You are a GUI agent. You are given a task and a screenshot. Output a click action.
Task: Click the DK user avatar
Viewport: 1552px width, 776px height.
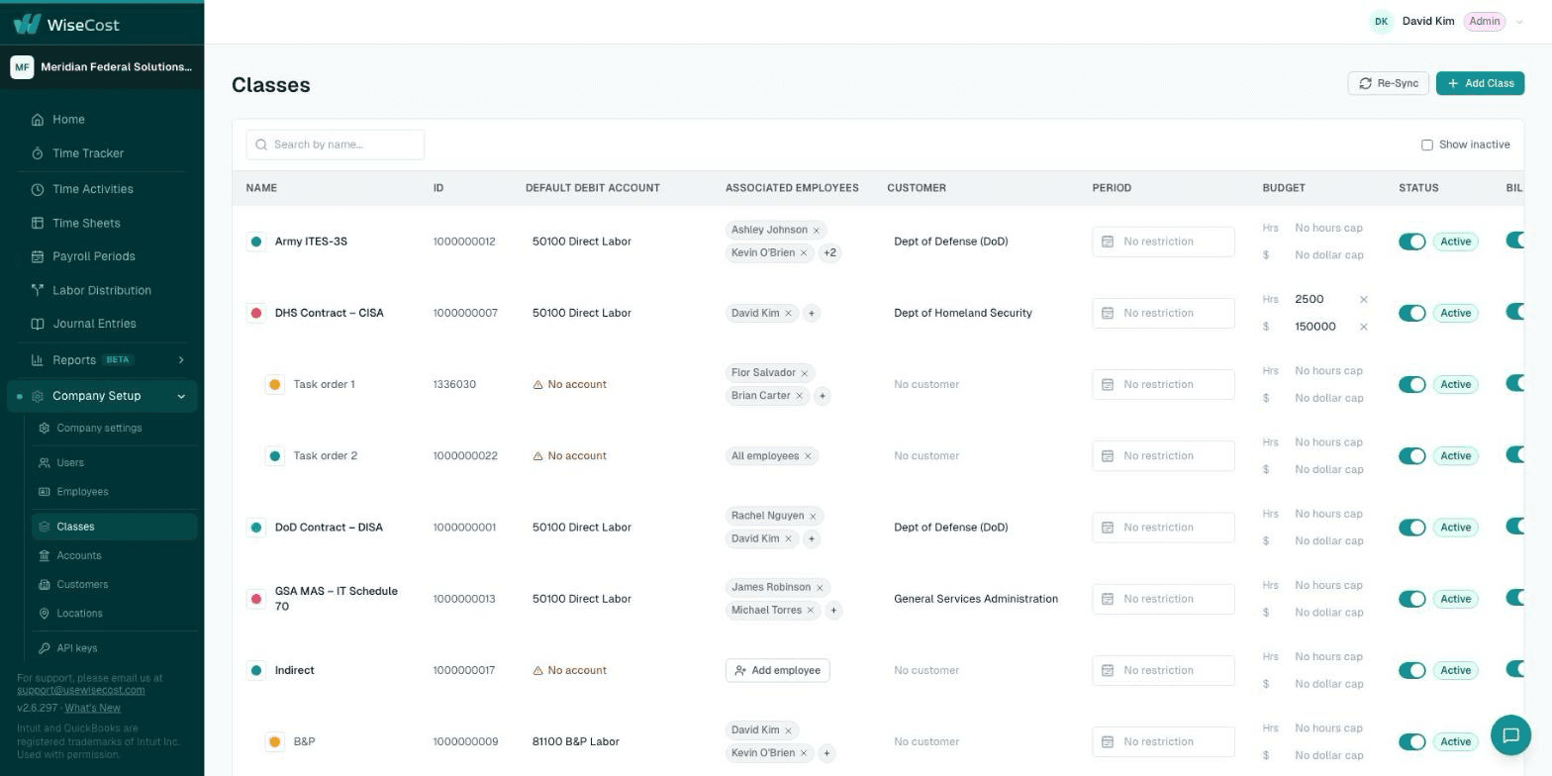(1381, 22)
